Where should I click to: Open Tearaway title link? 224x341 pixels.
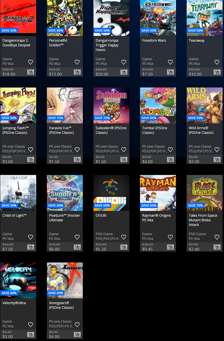[x=197, y=41]
